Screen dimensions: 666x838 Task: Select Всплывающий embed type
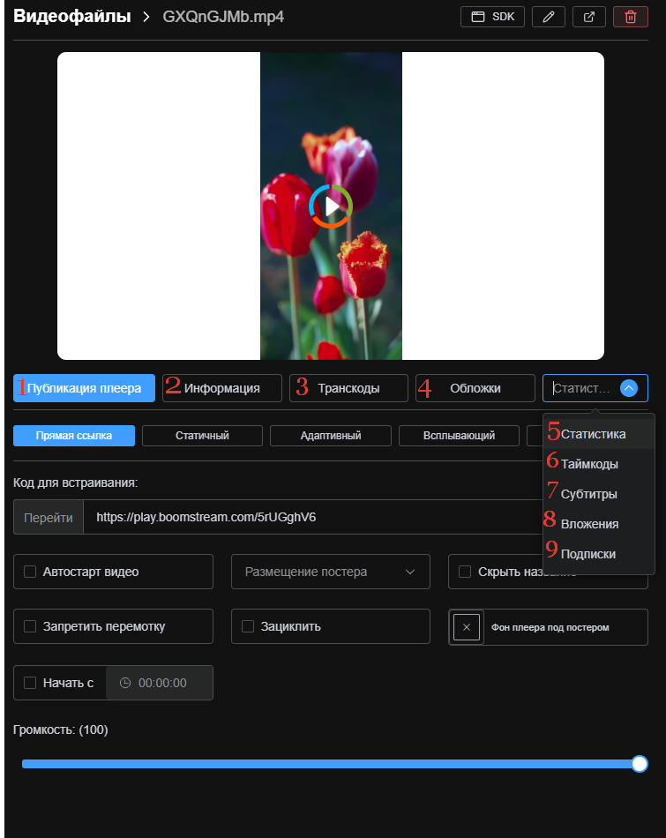click(459, 436)
